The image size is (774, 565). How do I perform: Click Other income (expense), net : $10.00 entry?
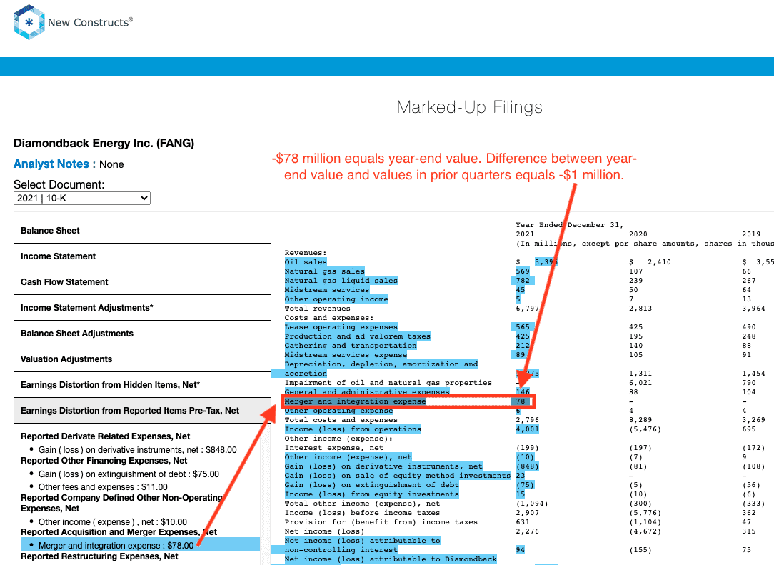coord(113,522)
